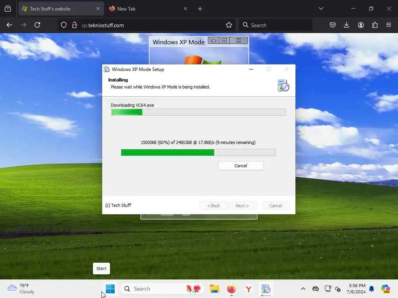Open Firefox from the taskbar
The image size is (398, 298).
(232, 289)
